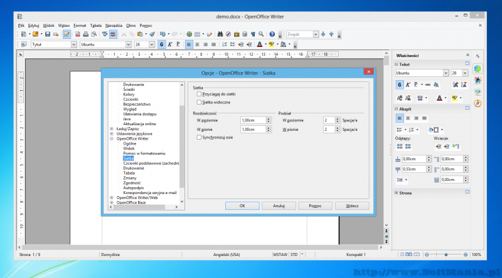Screen dimensions: 502x278
Task: Open the Edytuj menu
Action: coord(33,26)
